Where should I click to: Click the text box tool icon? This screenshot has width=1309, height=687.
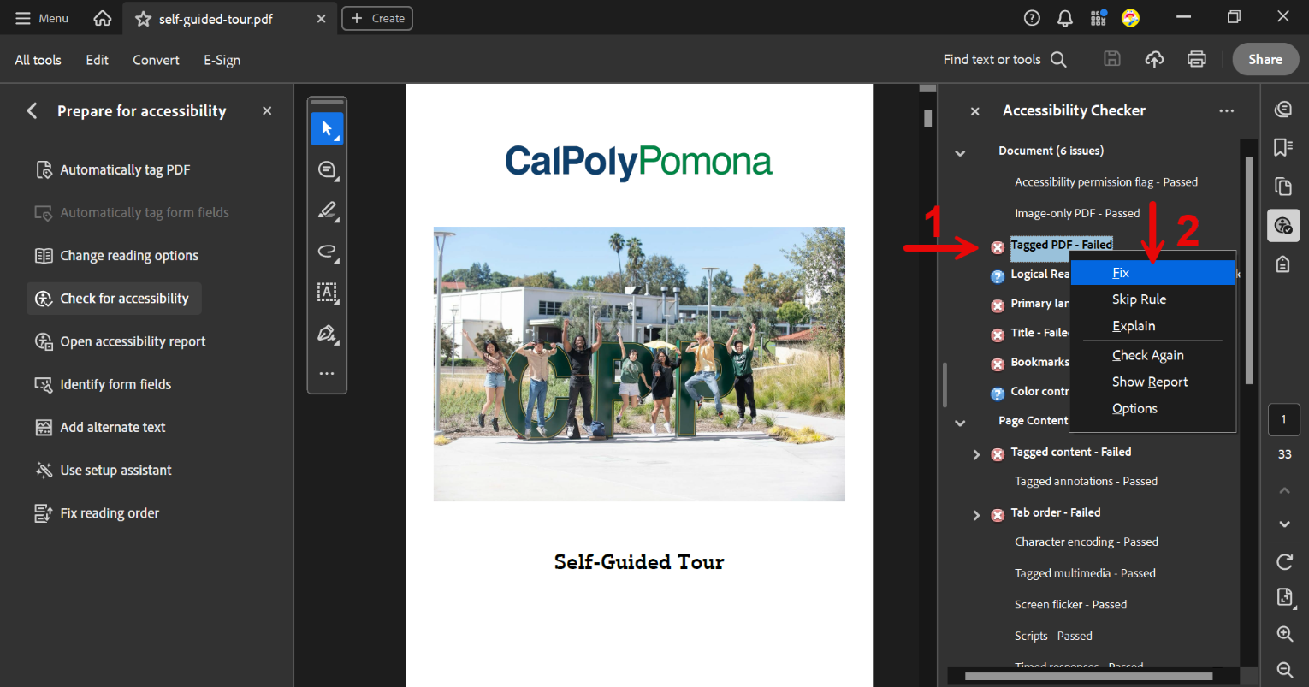click(327, 293)
